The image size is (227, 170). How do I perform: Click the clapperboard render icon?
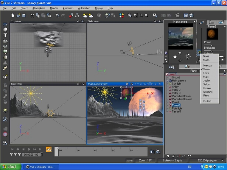(x=177, y=15)
